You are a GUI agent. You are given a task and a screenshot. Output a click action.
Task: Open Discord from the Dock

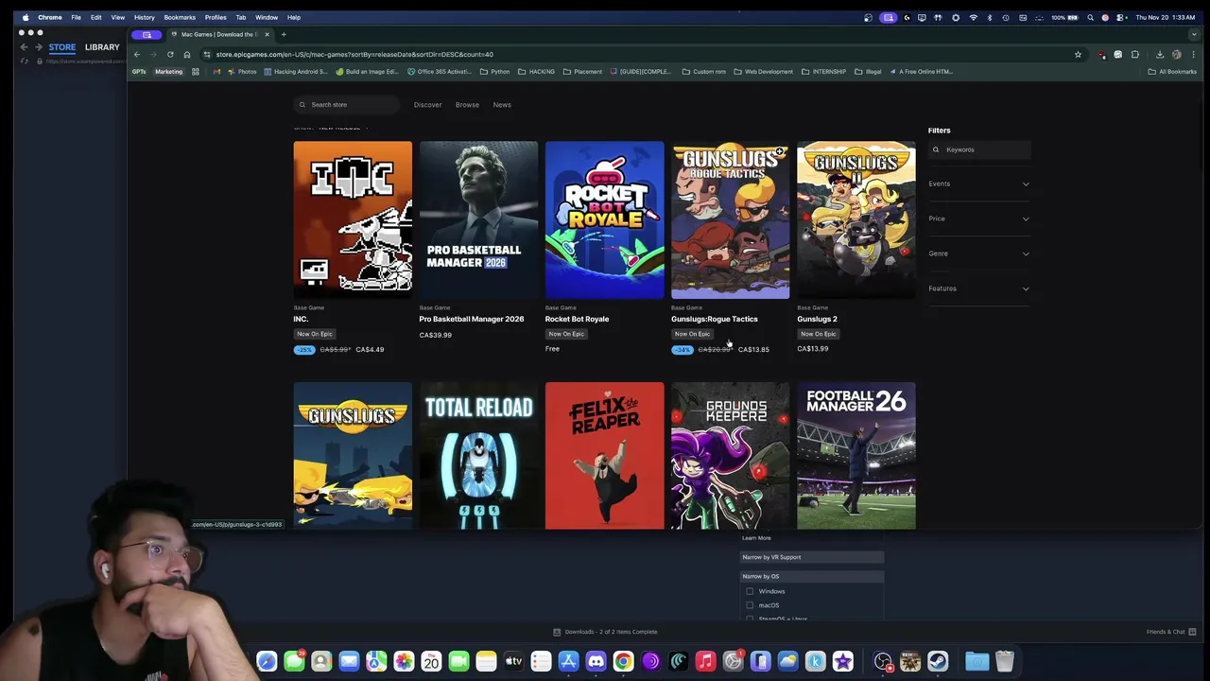pyautogui.click(x=596, y=661)
